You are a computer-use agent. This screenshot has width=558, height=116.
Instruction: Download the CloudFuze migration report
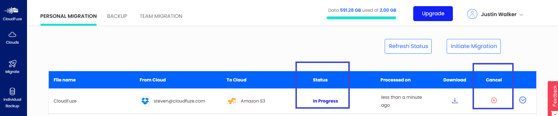[455, 100]
